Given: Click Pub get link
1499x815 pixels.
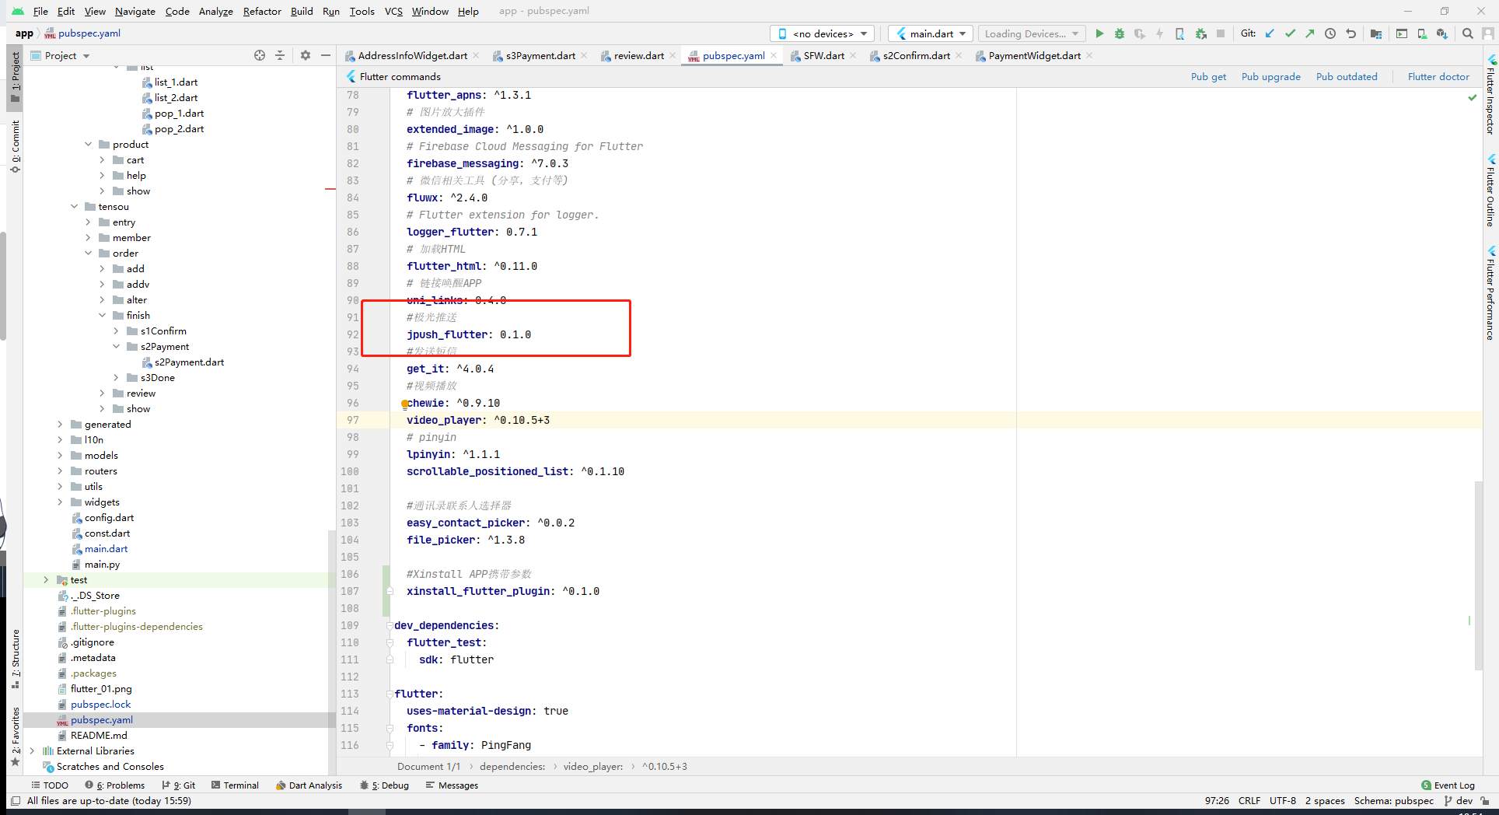Looking at the screenshot, I should pos(1208,76).
